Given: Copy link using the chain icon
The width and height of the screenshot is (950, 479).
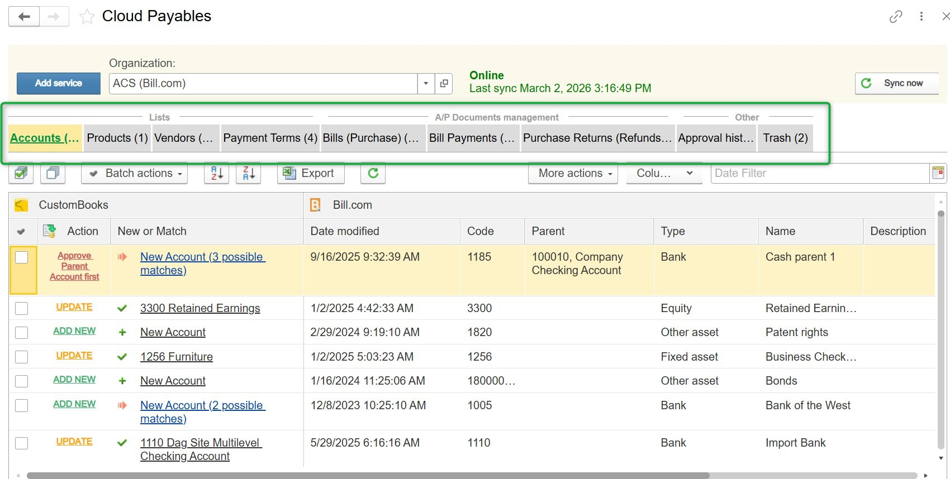Looking at the screenshot, I should pos(895,17).
